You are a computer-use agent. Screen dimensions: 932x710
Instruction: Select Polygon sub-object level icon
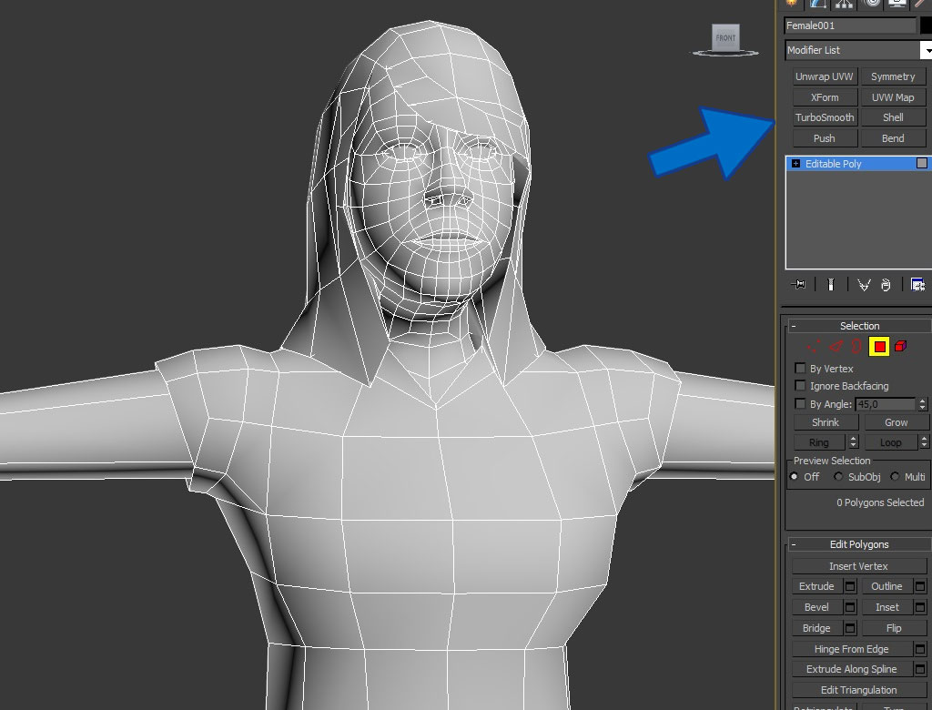(879, 346)
